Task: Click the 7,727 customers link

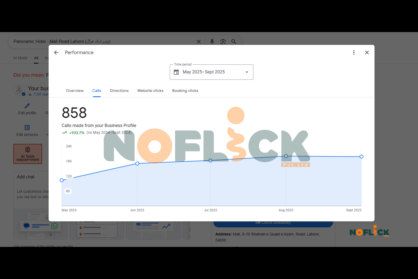Action: coord(41,94)
